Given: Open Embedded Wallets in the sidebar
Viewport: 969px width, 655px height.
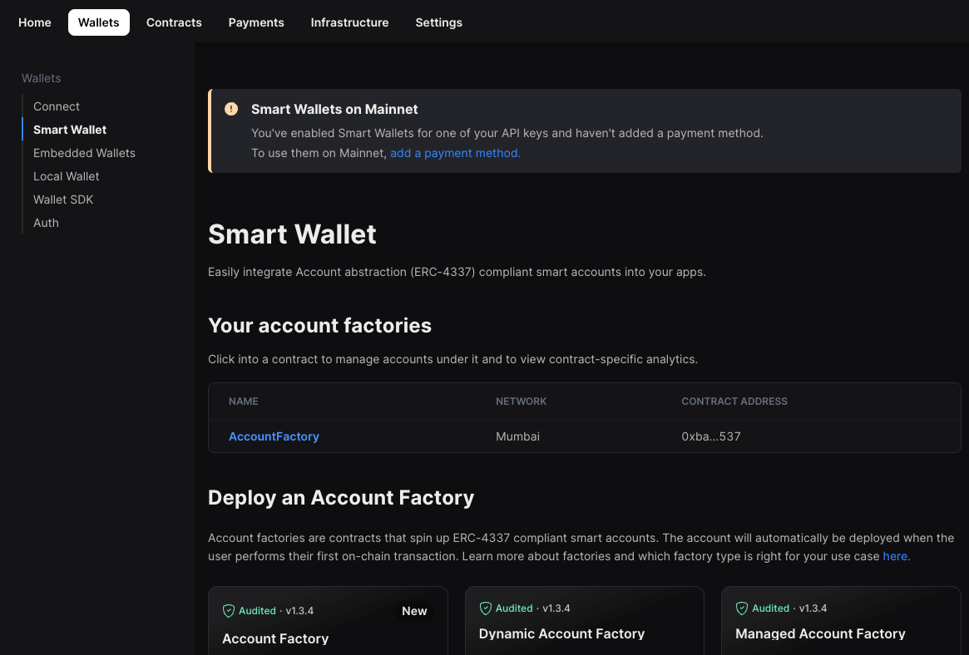Looking at the screenshot, I should coord(84,153).
